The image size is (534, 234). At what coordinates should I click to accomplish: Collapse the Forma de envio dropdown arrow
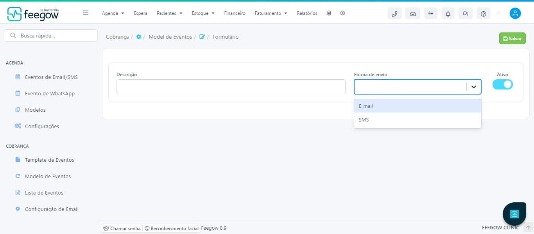tap(474, 87)
